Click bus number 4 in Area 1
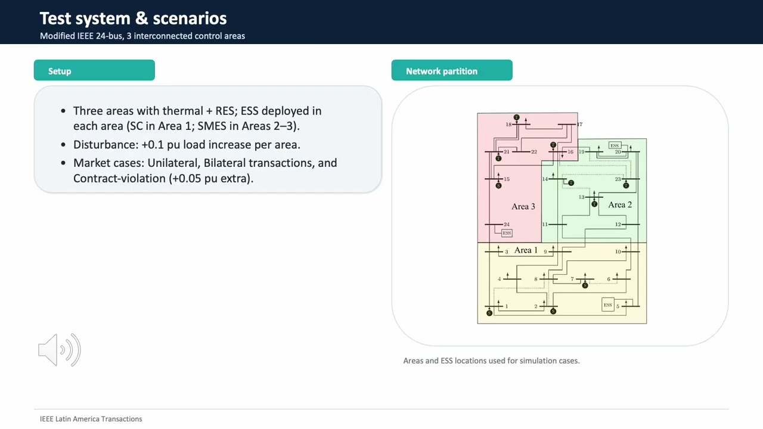This screenshot has height=429, width=763. click(500, 279)
